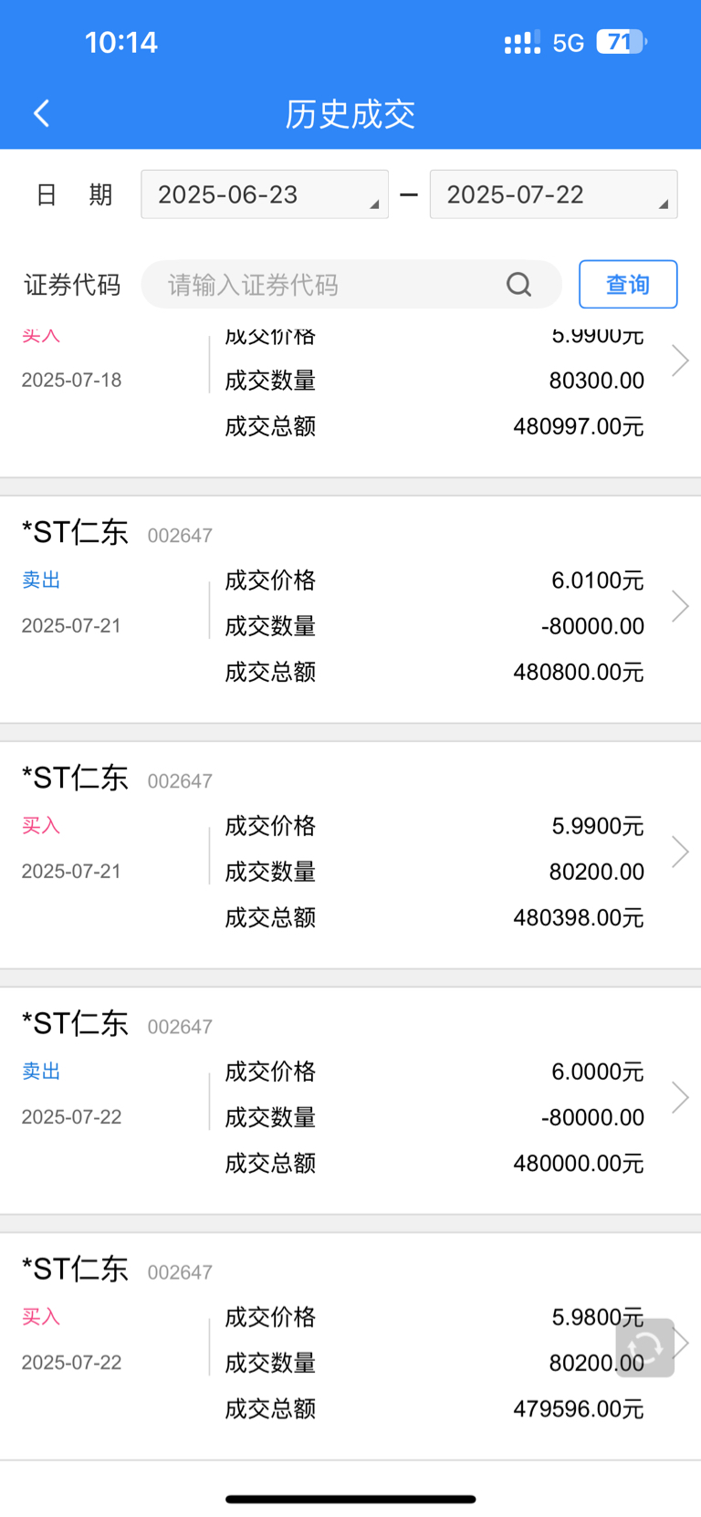701x1517 pixels.
Task: Tap the 卖出 label on the 2025-07-22 trade
Action: [41, 1071]
